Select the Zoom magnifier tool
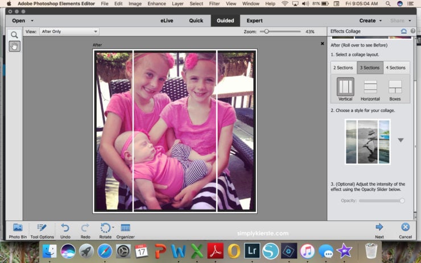The image size is (421, 263). click(x=14, y=35)
